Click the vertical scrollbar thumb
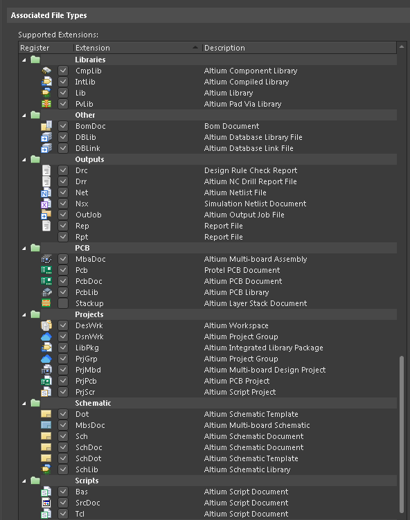Screen dimensions: 410x520 point(402,434)
